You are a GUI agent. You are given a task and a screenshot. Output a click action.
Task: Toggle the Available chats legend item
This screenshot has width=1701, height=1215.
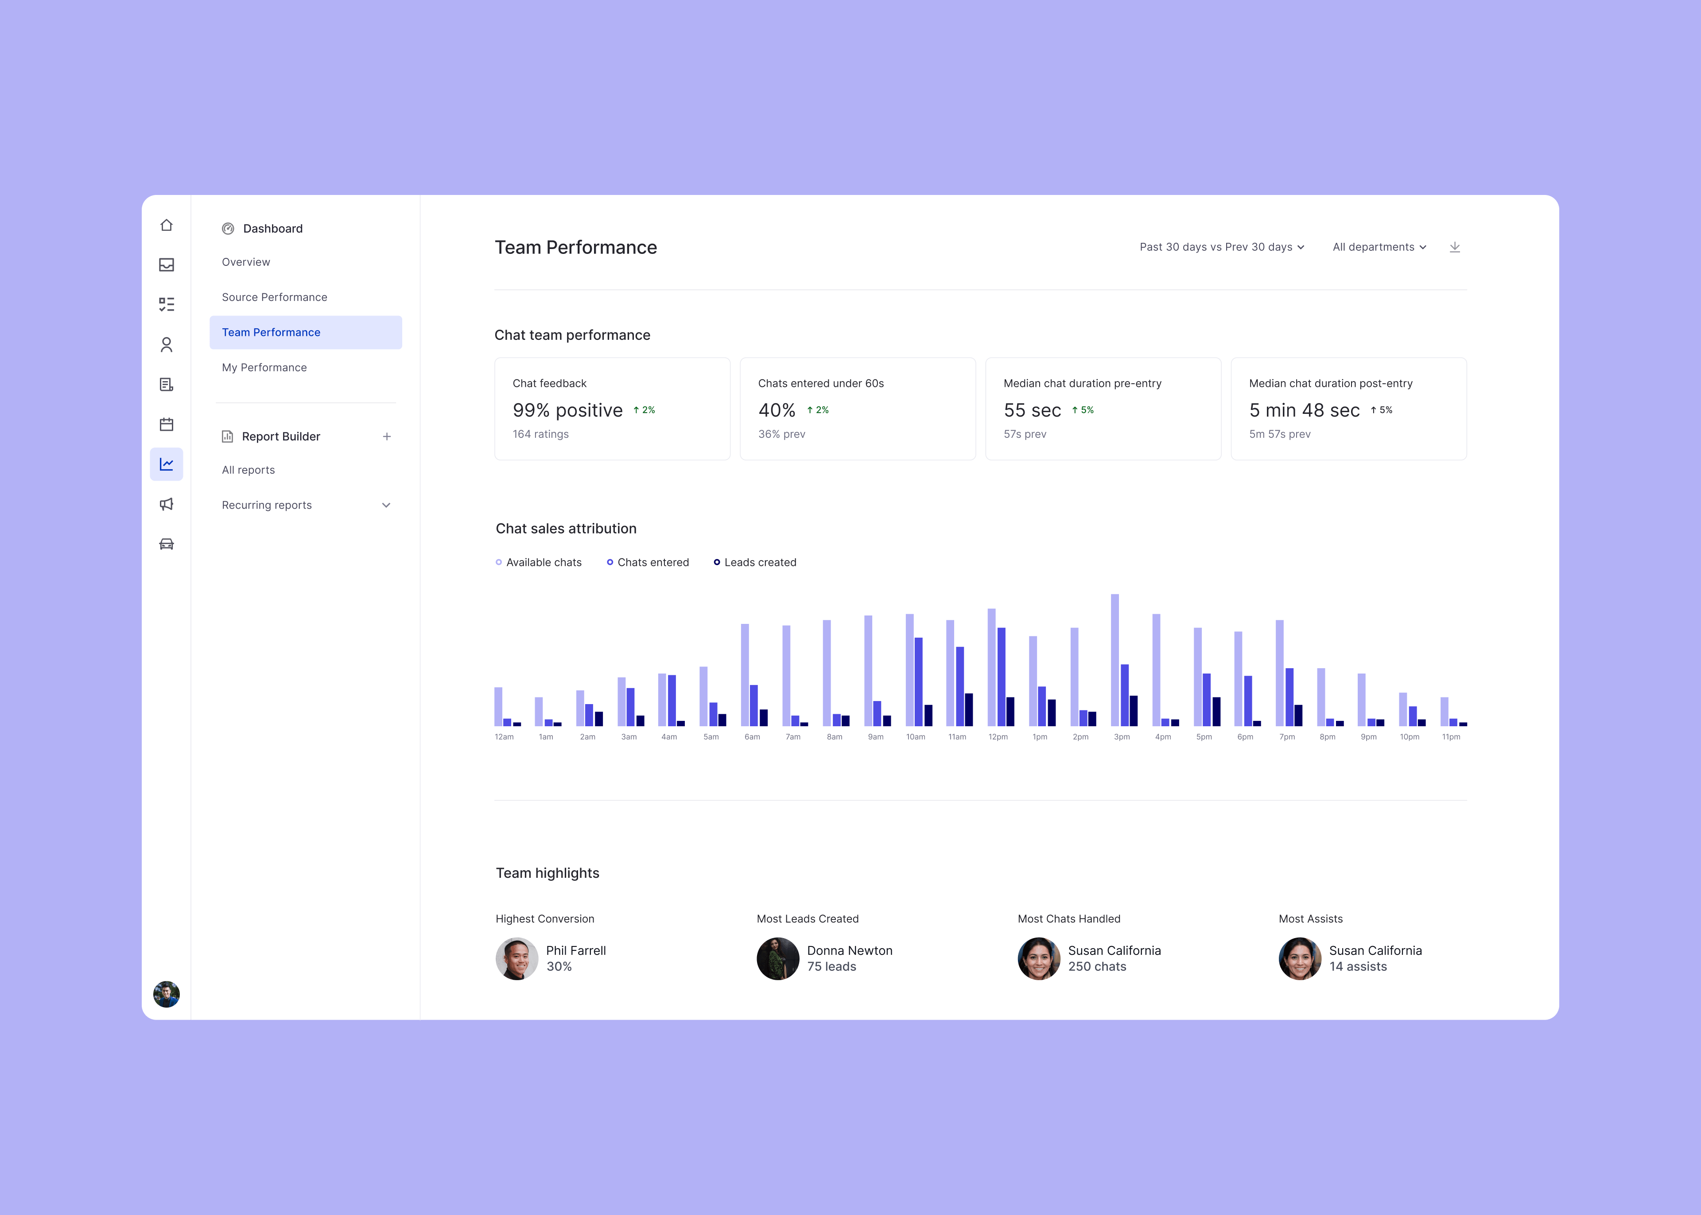click(x=538, y=562)
